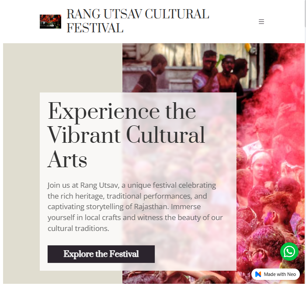
Task: Click the scrollbar track below the thumb
Action: coord(305,156)
